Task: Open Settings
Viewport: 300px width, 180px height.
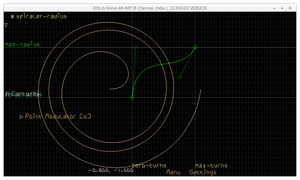Action: 203,172
